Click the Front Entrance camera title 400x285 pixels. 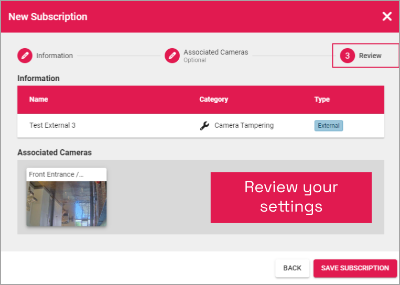56,174
